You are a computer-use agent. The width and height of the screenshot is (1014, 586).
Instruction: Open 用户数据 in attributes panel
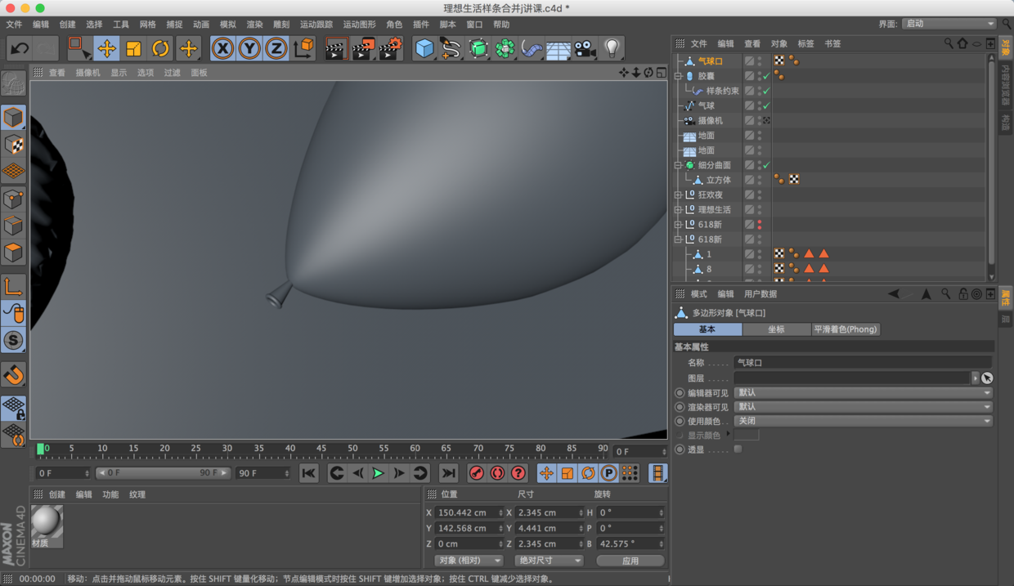[x=760, y=294]
